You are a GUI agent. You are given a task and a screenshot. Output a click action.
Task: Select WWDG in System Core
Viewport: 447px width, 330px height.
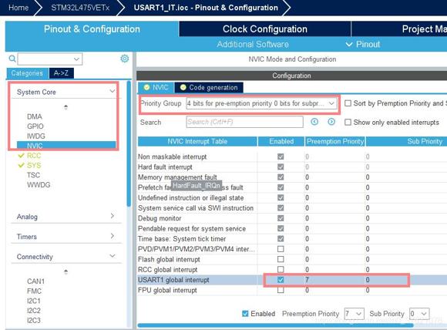(x=39, y=185)
